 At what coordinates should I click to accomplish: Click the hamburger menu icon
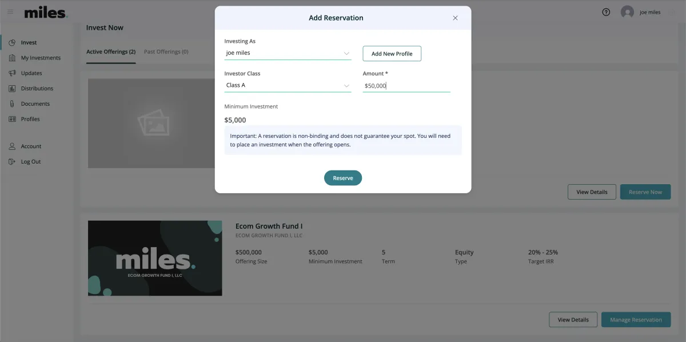point(10,12)
